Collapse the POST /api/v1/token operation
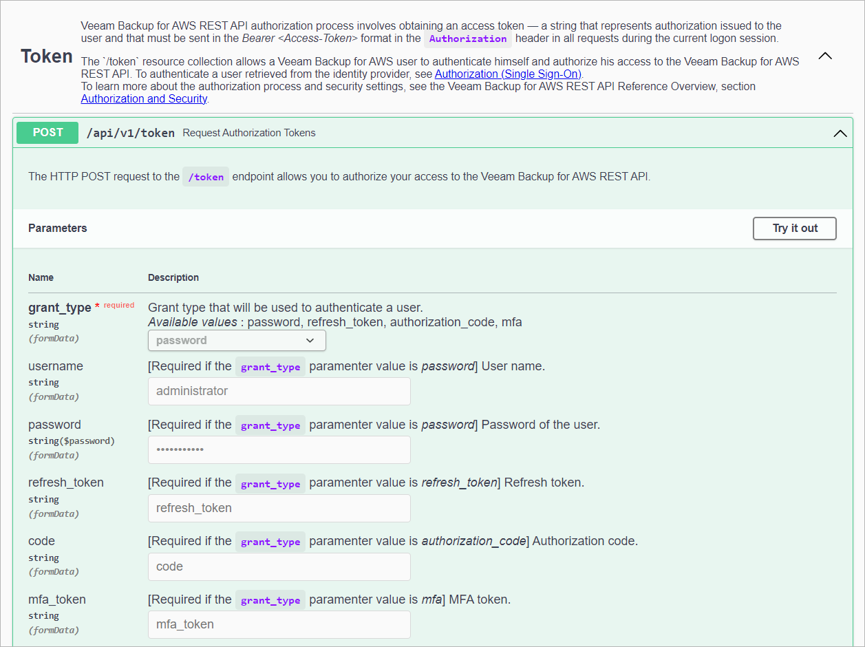This screenshot has height=647, width=865. pyautogui.click(x=840, y=133)
